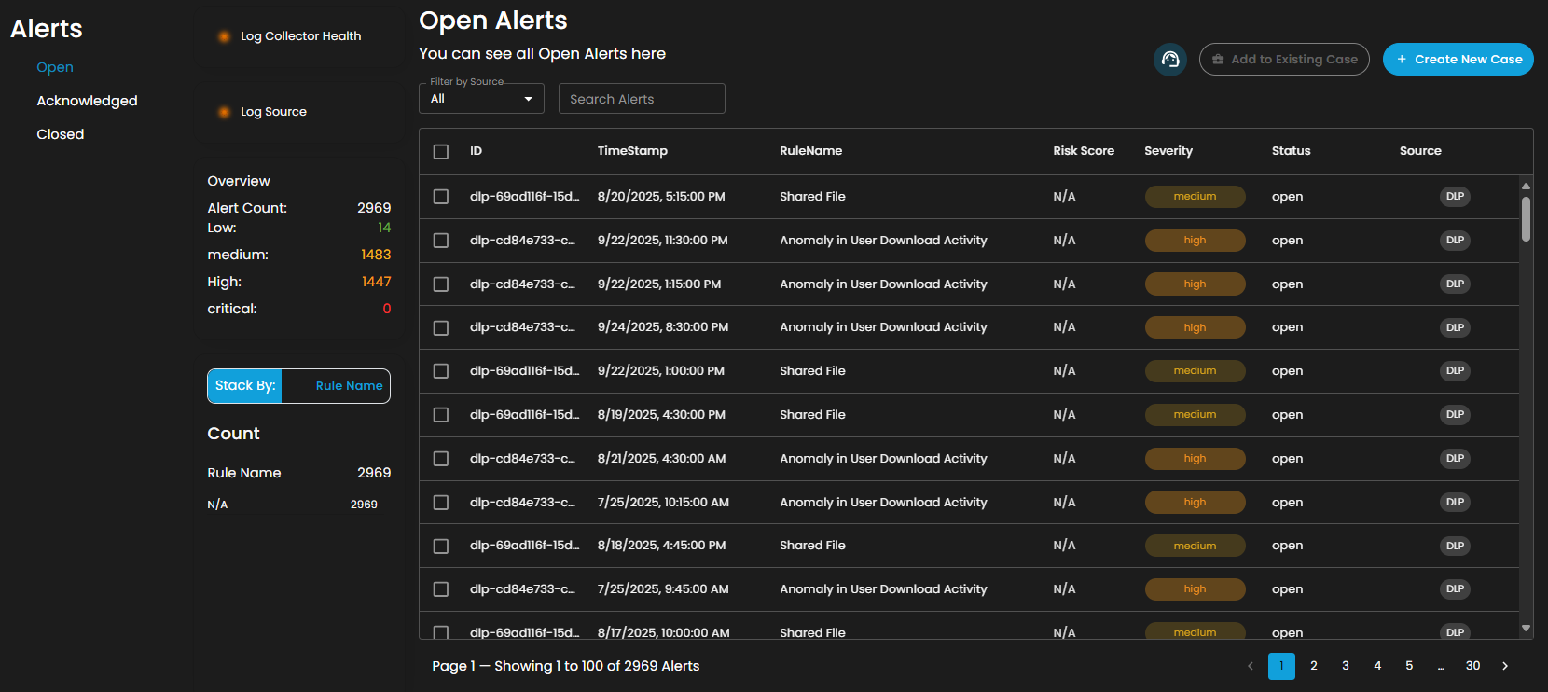
Task: Click the scrollbar down arrow in alerts table
Action: (1526, 629)
